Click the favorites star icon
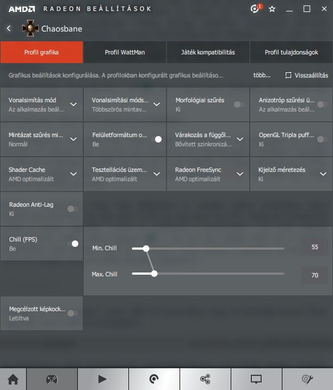 point(272,9)
